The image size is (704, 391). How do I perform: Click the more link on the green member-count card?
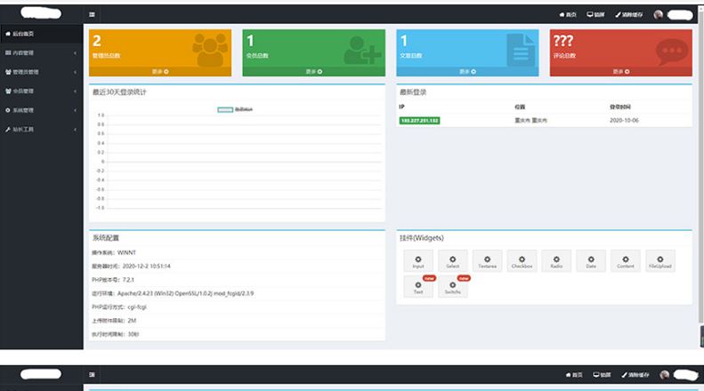(314, 72)
